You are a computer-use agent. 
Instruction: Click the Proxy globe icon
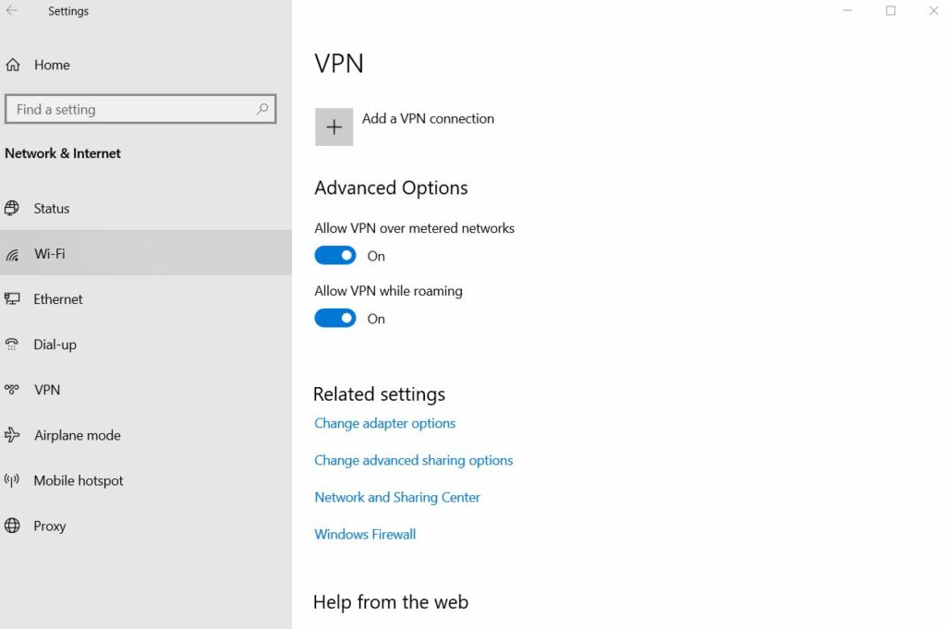click(x=12, y=526)
